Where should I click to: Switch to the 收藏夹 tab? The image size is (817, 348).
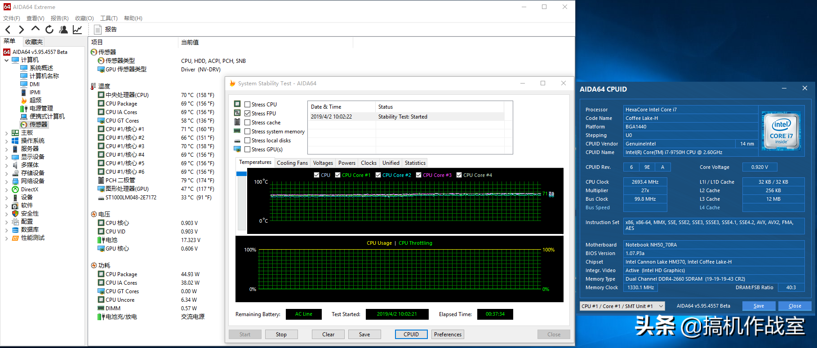coord(34,42)
